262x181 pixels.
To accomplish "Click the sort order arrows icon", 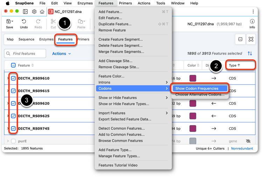I will click(x=250, y=53).
